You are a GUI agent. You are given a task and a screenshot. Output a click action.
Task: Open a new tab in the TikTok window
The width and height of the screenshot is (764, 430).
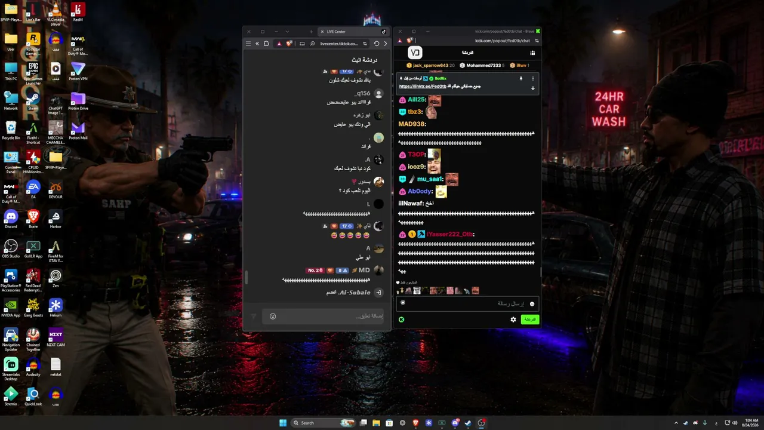coord(311,32)
